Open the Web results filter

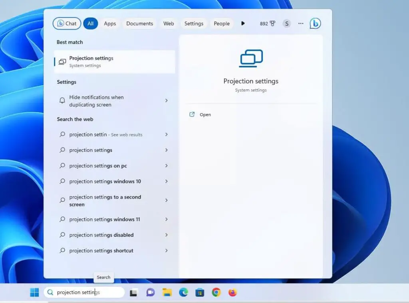coord(168,24)
